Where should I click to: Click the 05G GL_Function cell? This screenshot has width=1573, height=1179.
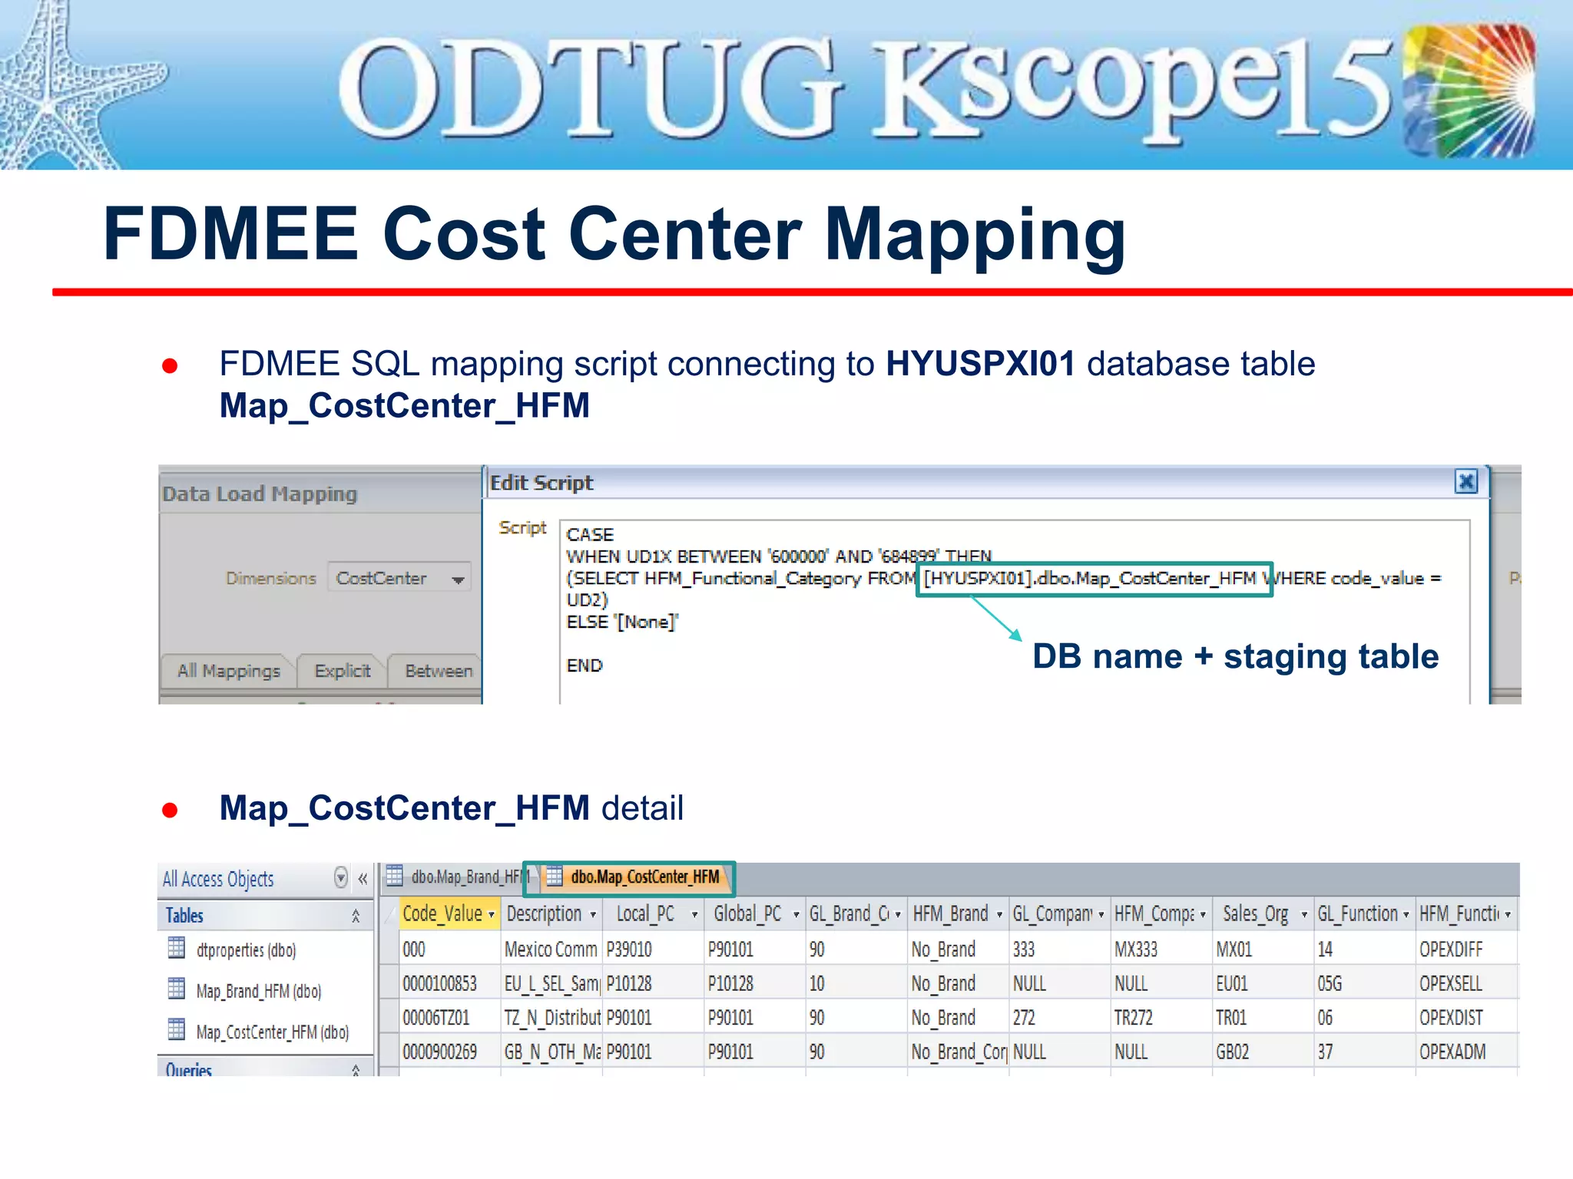coord(1364,983)
